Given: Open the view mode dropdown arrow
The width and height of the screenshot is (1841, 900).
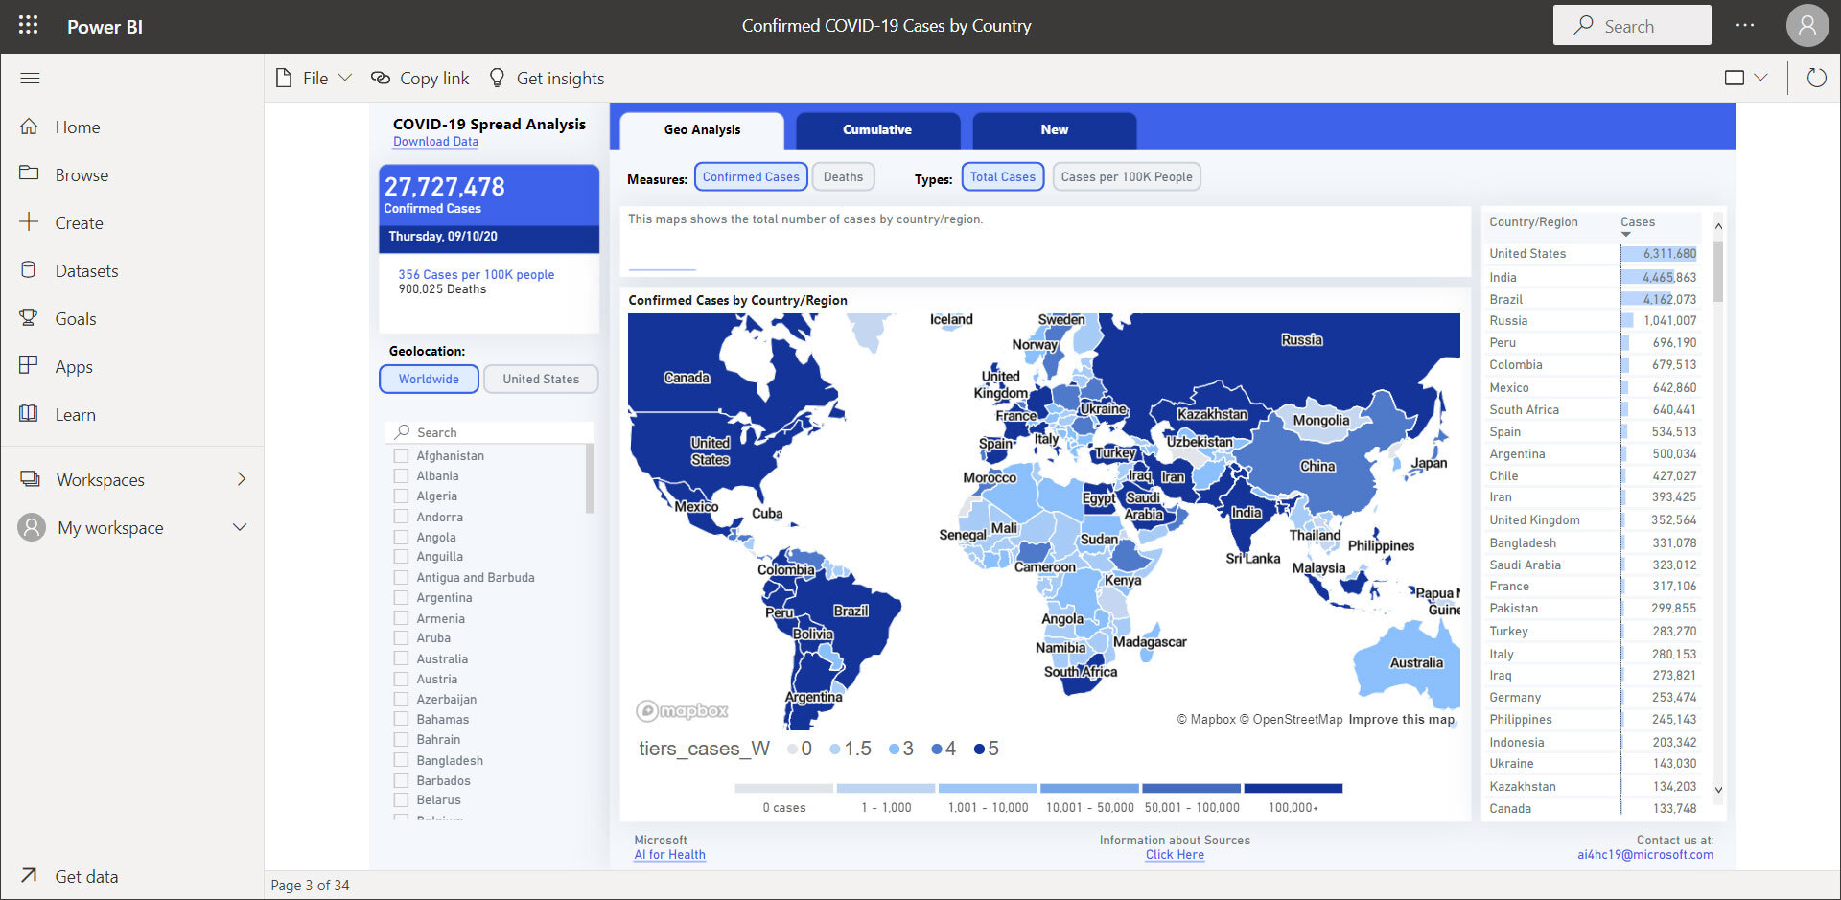Looking at the screenshot, I should [x=1760, y=78].
